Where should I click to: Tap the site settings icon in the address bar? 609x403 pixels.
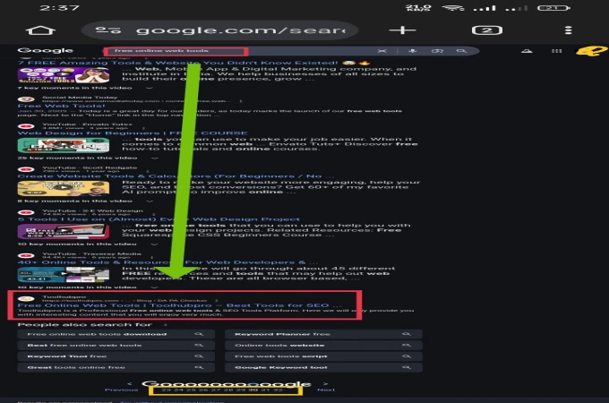click(x=108, y=30)
